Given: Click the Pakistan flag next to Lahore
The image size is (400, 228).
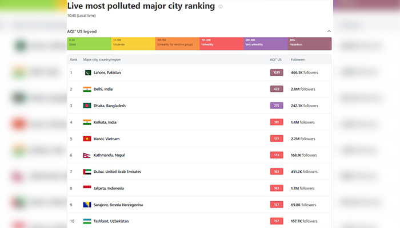Looking at the screenshot, I should [x=87, y=73].
